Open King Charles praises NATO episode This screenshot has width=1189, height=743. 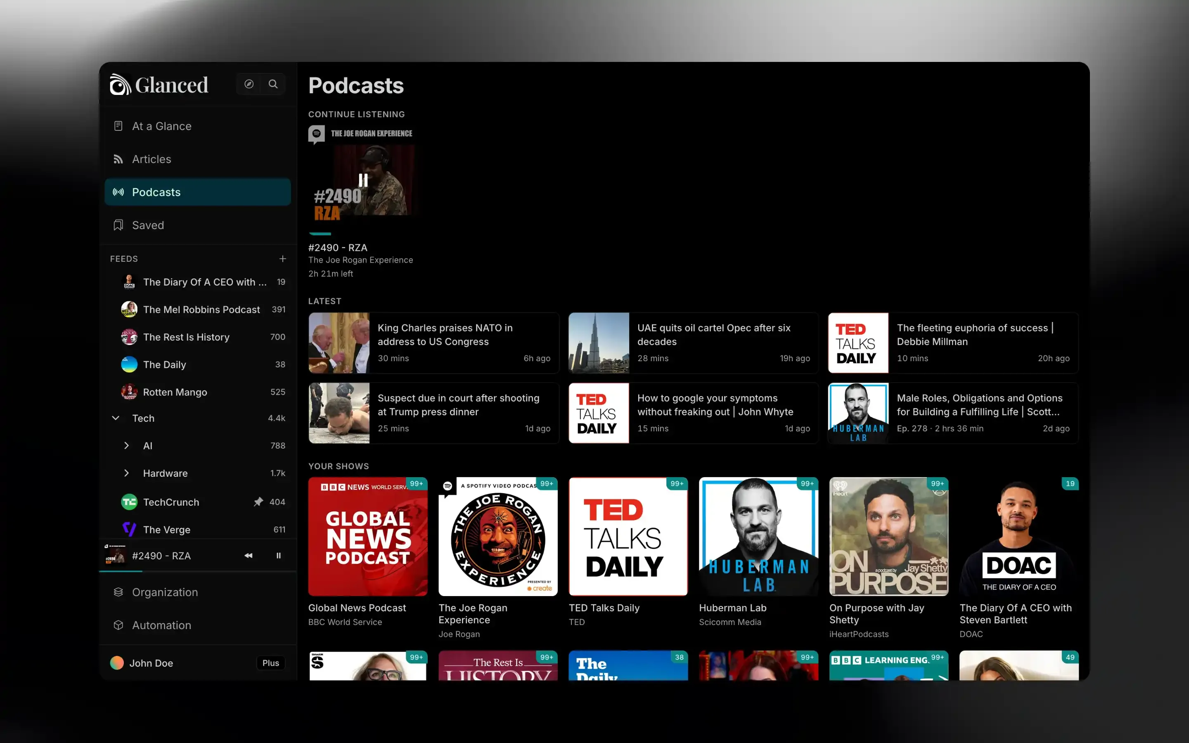coord(434,343)
